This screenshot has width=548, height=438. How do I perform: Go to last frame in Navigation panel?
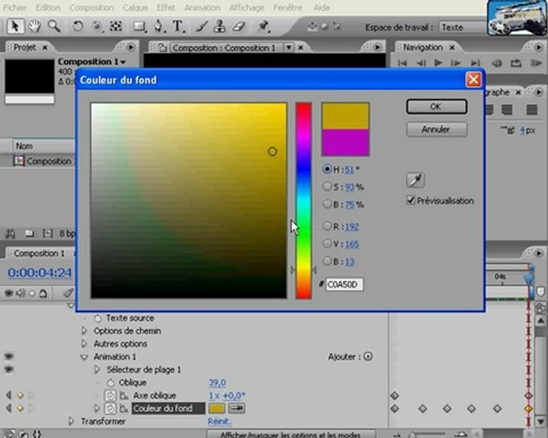[475, 63]
